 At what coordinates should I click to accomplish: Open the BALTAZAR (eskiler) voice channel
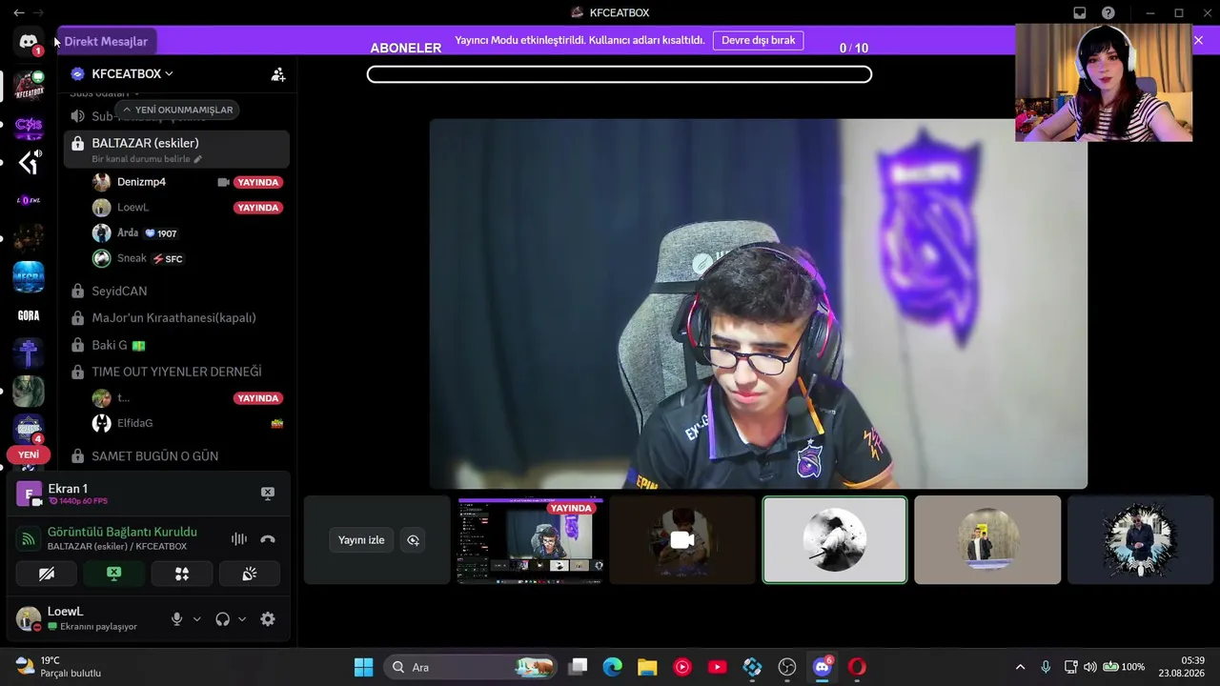coord(176,149)
